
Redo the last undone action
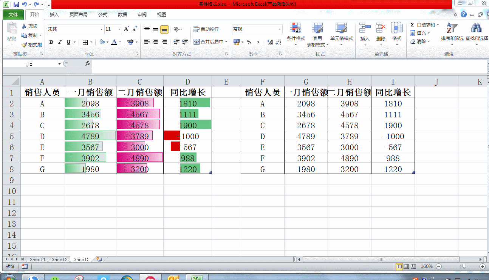click(x=36, y=5)
